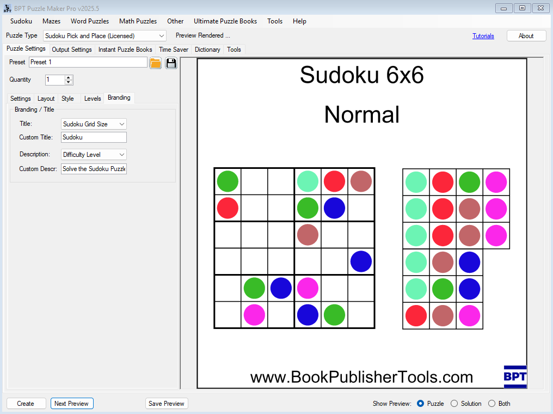Image resolution: width=553 pixels, height=414 pixels.
Task: Click the Create button
Action: coord(26,403)
